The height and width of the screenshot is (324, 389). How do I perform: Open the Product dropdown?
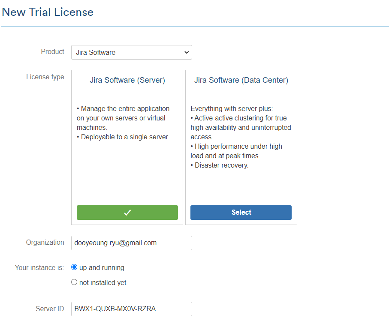pos(132,52)
